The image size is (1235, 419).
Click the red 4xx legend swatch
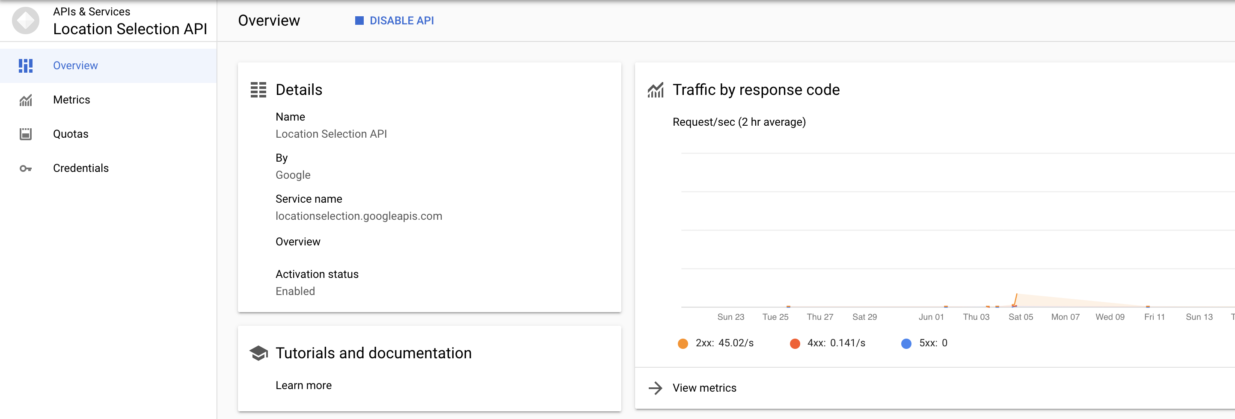[x=794, y=343]
